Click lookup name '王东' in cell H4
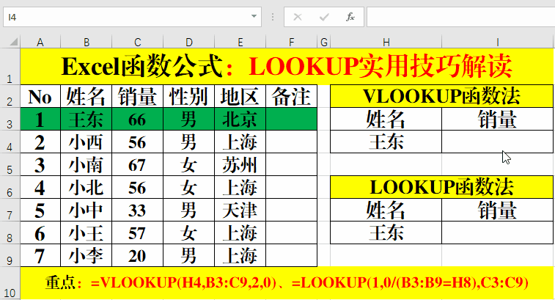Viewport: 555px width, 300px height. tap(386, 142)
